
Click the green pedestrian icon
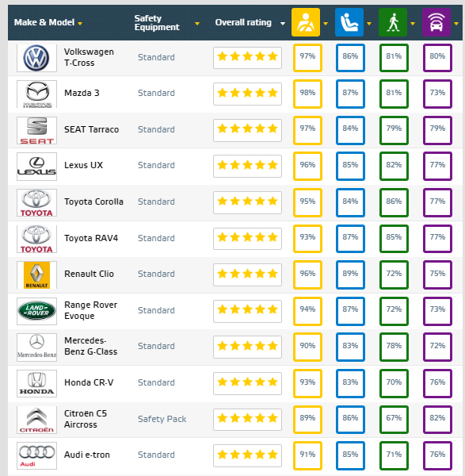pos(393,22)
